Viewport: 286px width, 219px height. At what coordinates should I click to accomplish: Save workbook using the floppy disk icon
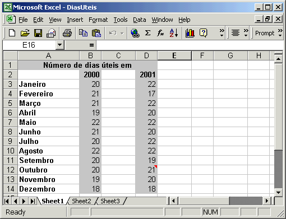pyautogui.click(x=38, y=33)
